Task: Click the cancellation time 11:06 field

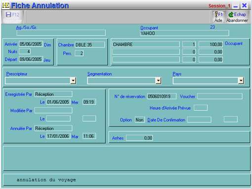Action: [x=89, y=136]
